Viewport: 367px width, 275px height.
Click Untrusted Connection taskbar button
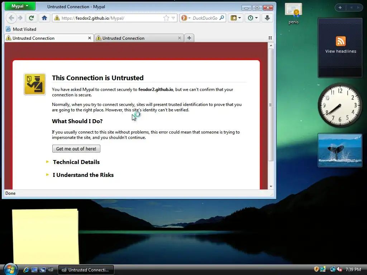point(86,270)
